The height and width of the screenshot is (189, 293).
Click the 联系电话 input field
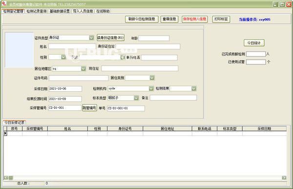[159, 58]
